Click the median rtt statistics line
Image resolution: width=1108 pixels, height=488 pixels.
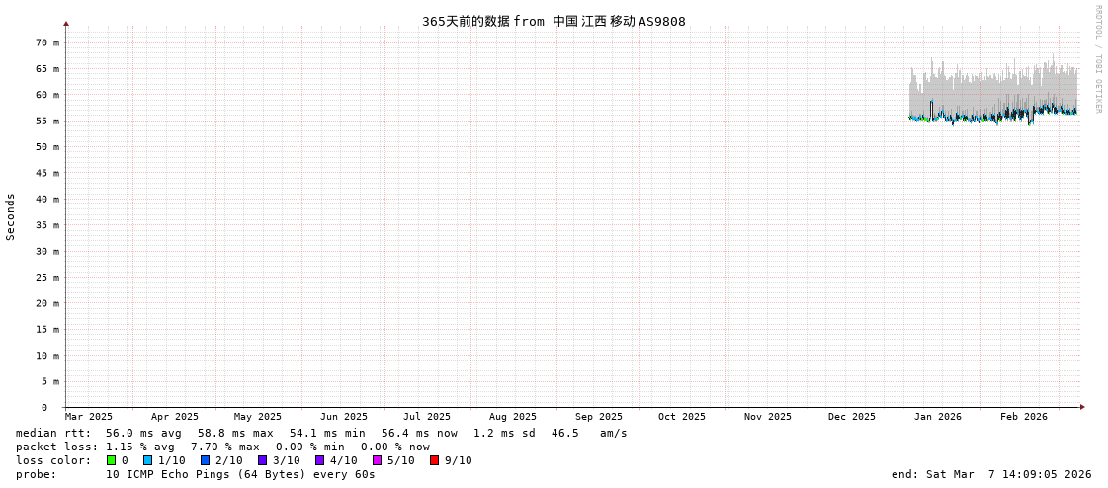click(x=321, y=433)
